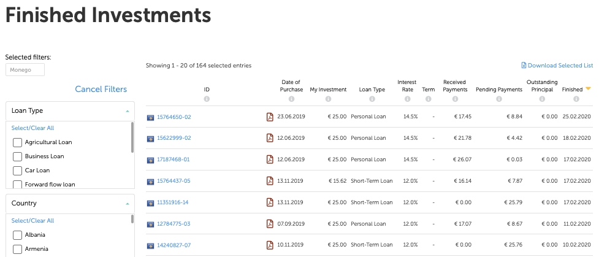
Task: Sort table by Received Payments header
Action: (x=455, y=86)
